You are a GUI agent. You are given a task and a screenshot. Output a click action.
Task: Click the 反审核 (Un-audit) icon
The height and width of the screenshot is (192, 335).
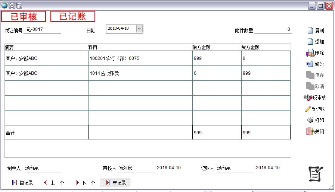pyautogui.click(x=308, y=97)
